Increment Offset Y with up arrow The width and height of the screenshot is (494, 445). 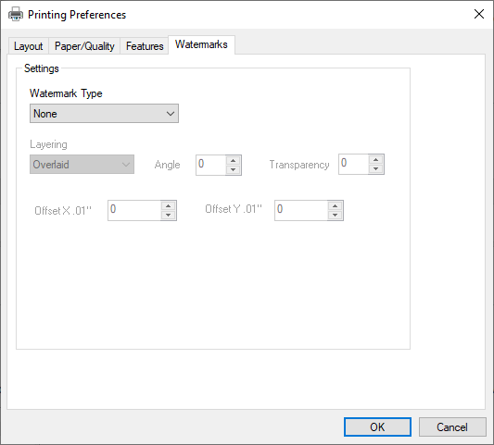click(x=335, y=206)
